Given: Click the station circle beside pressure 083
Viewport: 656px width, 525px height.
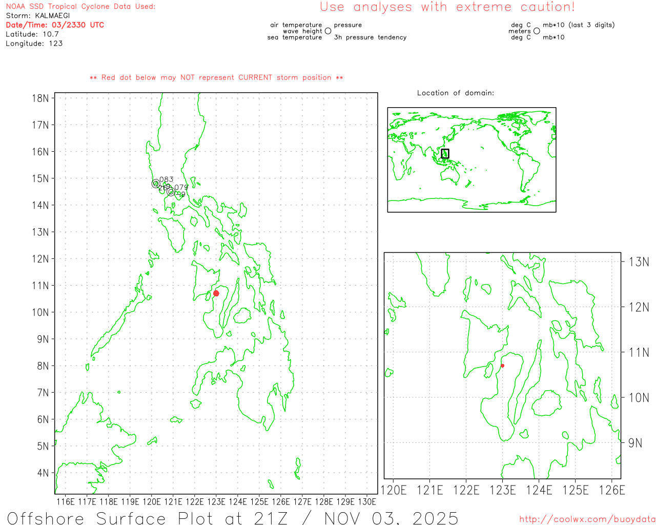Looking at the screenshot, I should coord(156,184).
